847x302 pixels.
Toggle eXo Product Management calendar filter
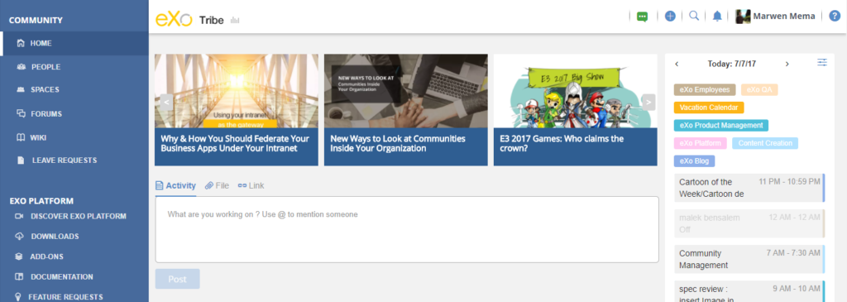[721, 125]
